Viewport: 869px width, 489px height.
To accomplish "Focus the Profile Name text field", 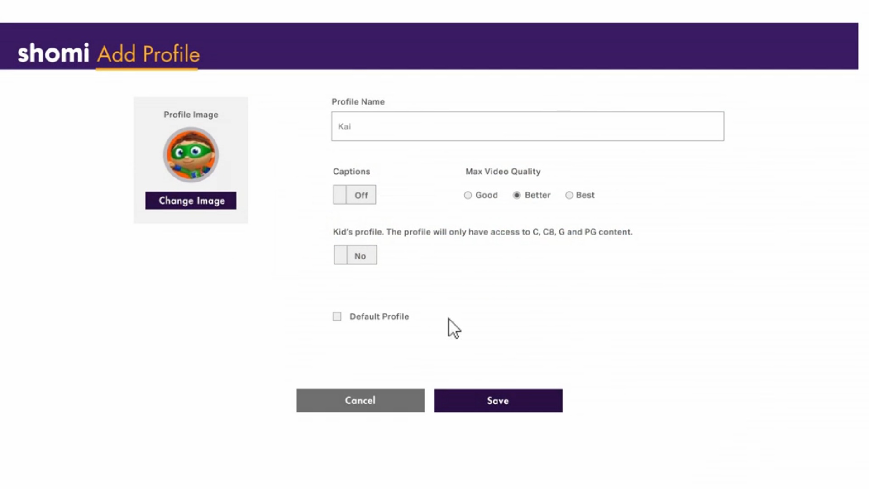I will (527, 126).
